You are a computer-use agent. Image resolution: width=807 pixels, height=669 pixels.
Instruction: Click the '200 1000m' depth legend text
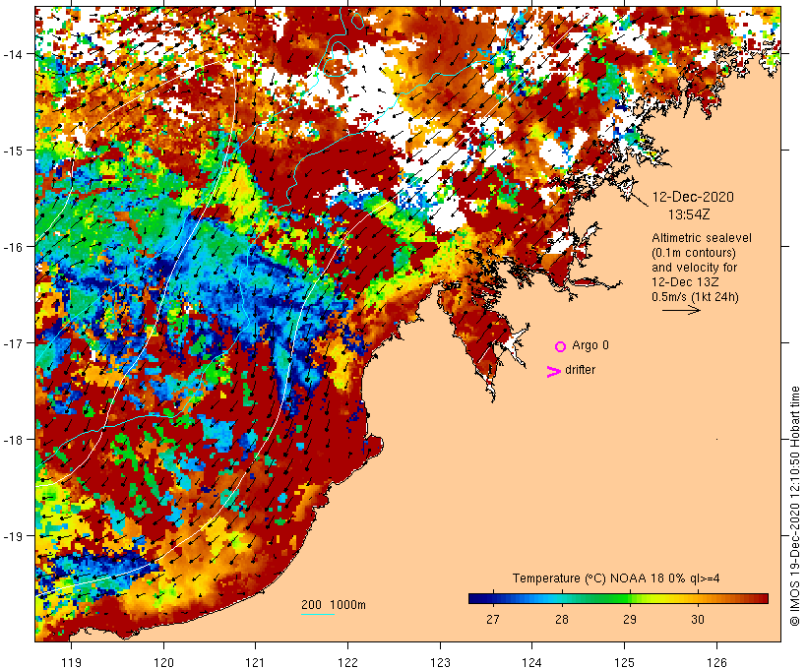[334, 605]
